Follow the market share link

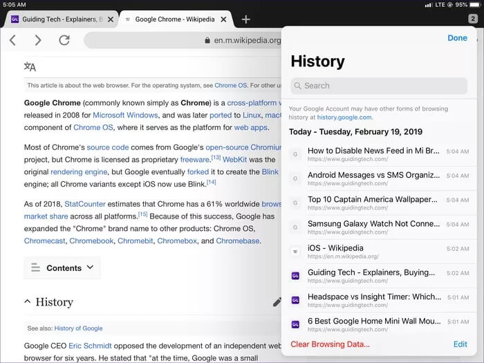pos(46,216)
